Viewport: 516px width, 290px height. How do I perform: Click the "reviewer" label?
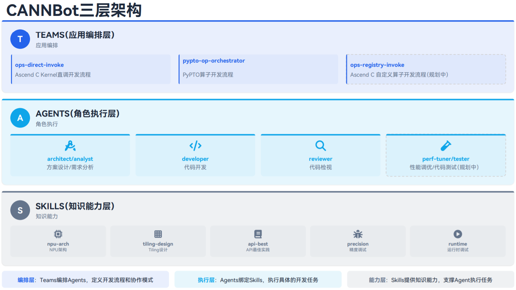(320, 159)
